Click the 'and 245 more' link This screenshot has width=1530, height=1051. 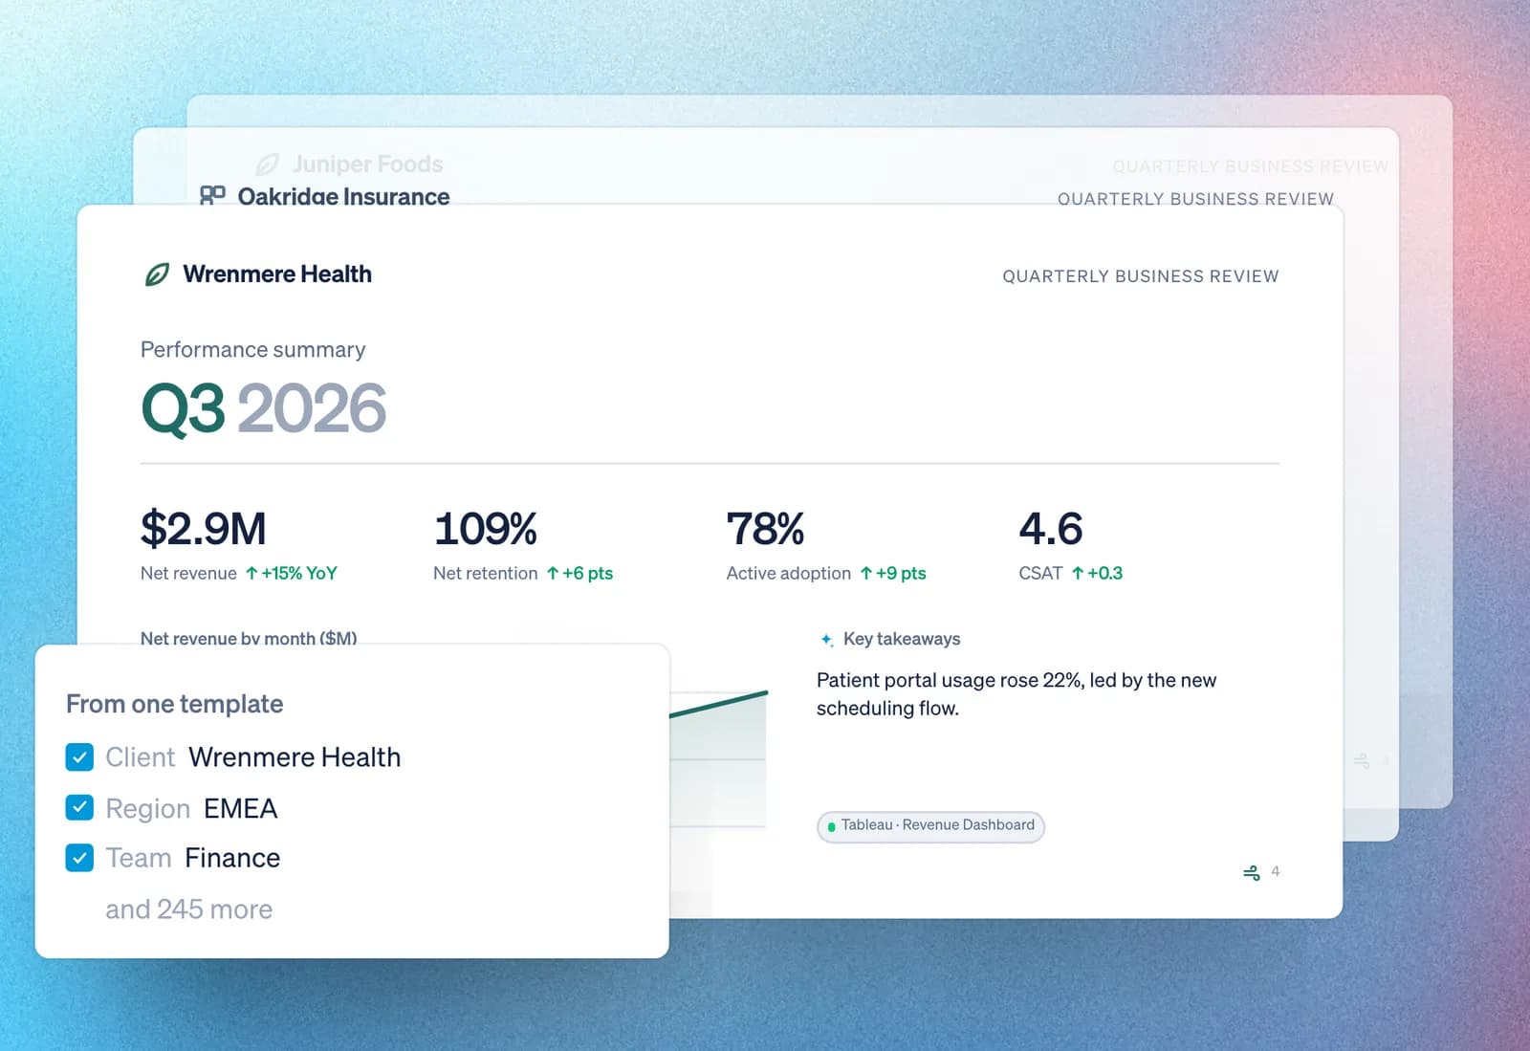[188, 909]
